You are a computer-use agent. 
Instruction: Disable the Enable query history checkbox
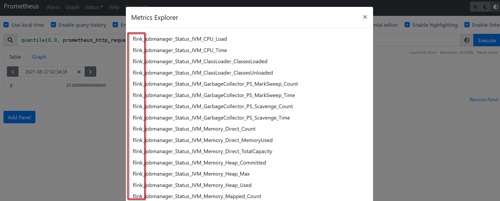(53, 25)
